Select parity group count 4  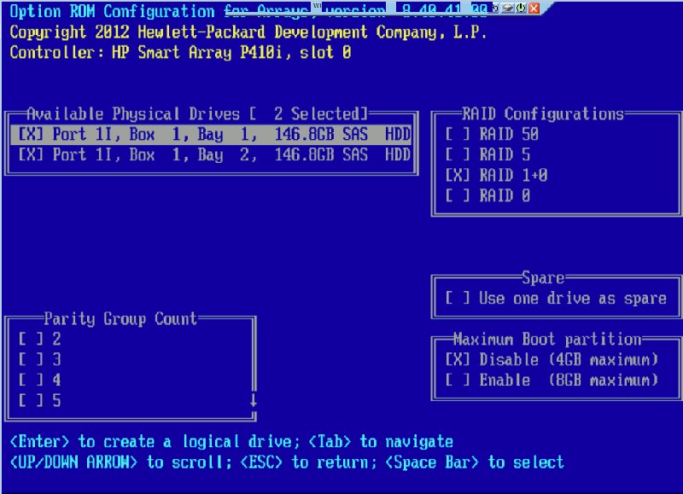31,381
